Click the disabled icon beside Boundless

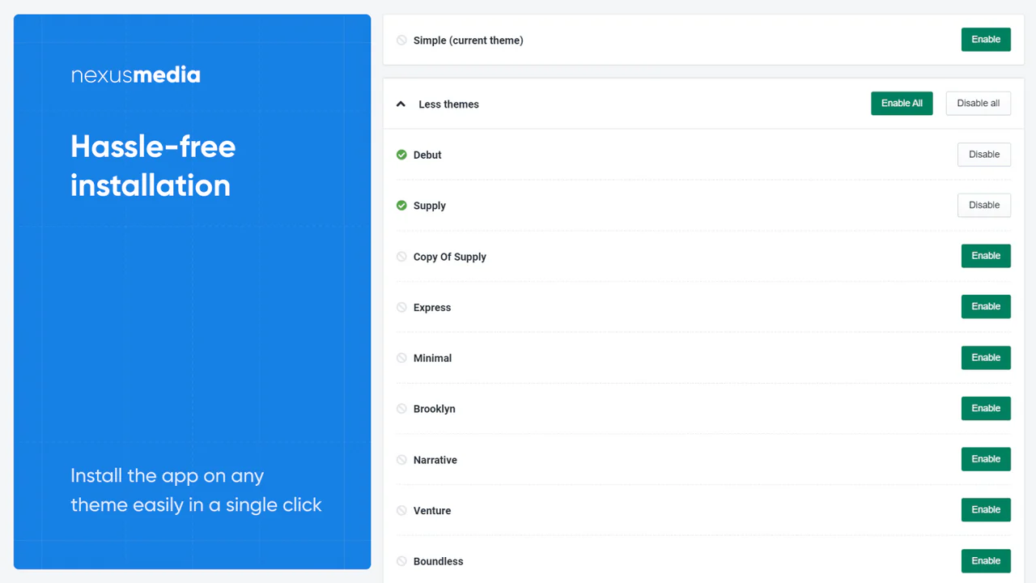point(401,561)
